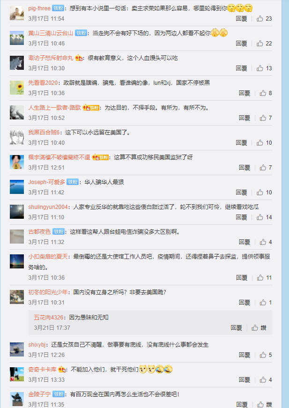Click the 铁粉 badge next to pig-three

pos(58,8)
